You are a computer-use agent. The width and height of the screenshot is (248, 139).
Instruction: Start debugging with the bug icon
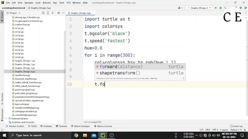click(220, 8)
